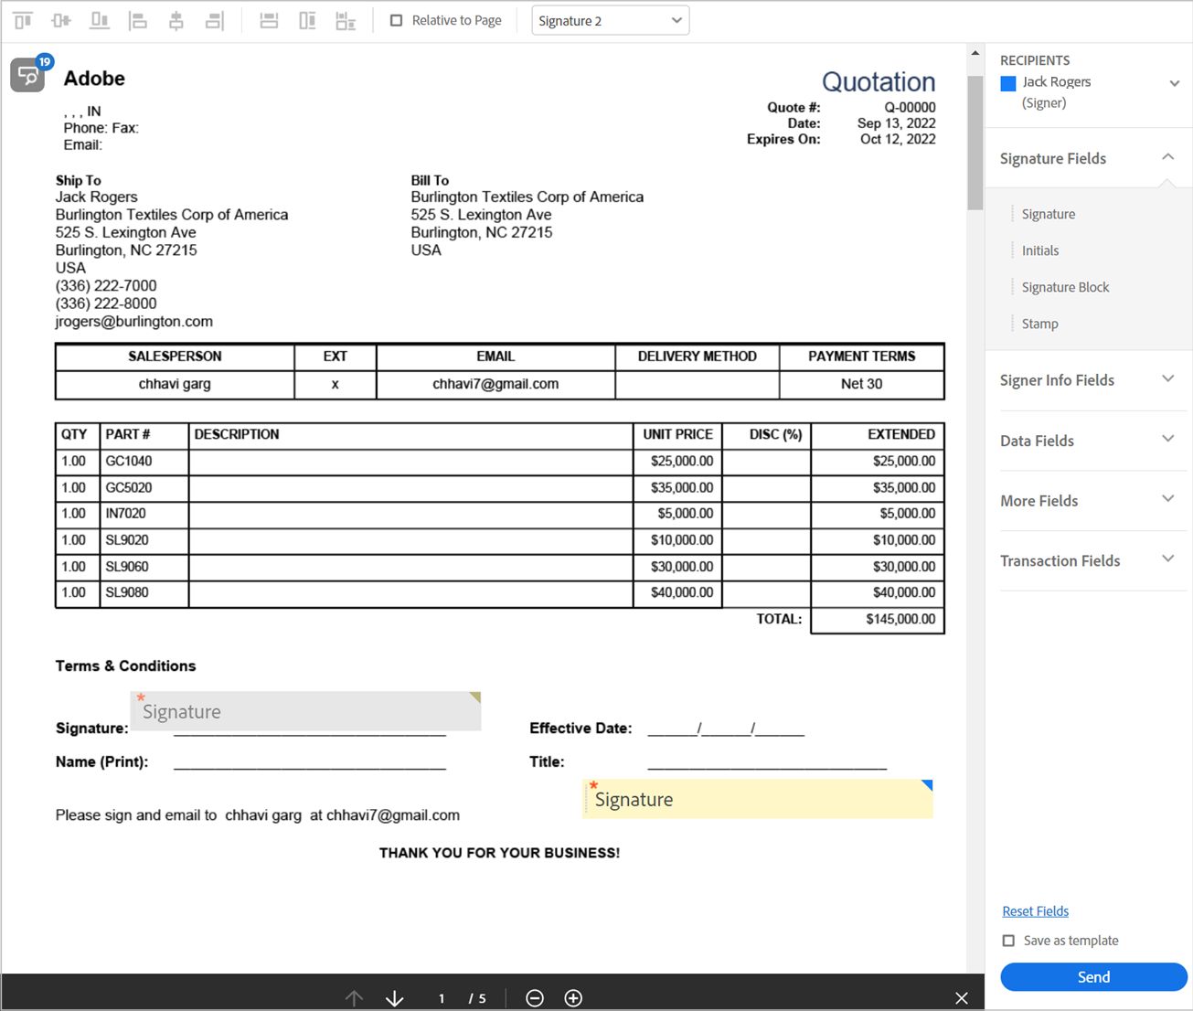Zoom out with minus icon
This screenshot has height=1011, width=1193.
[x=535, y=998]
